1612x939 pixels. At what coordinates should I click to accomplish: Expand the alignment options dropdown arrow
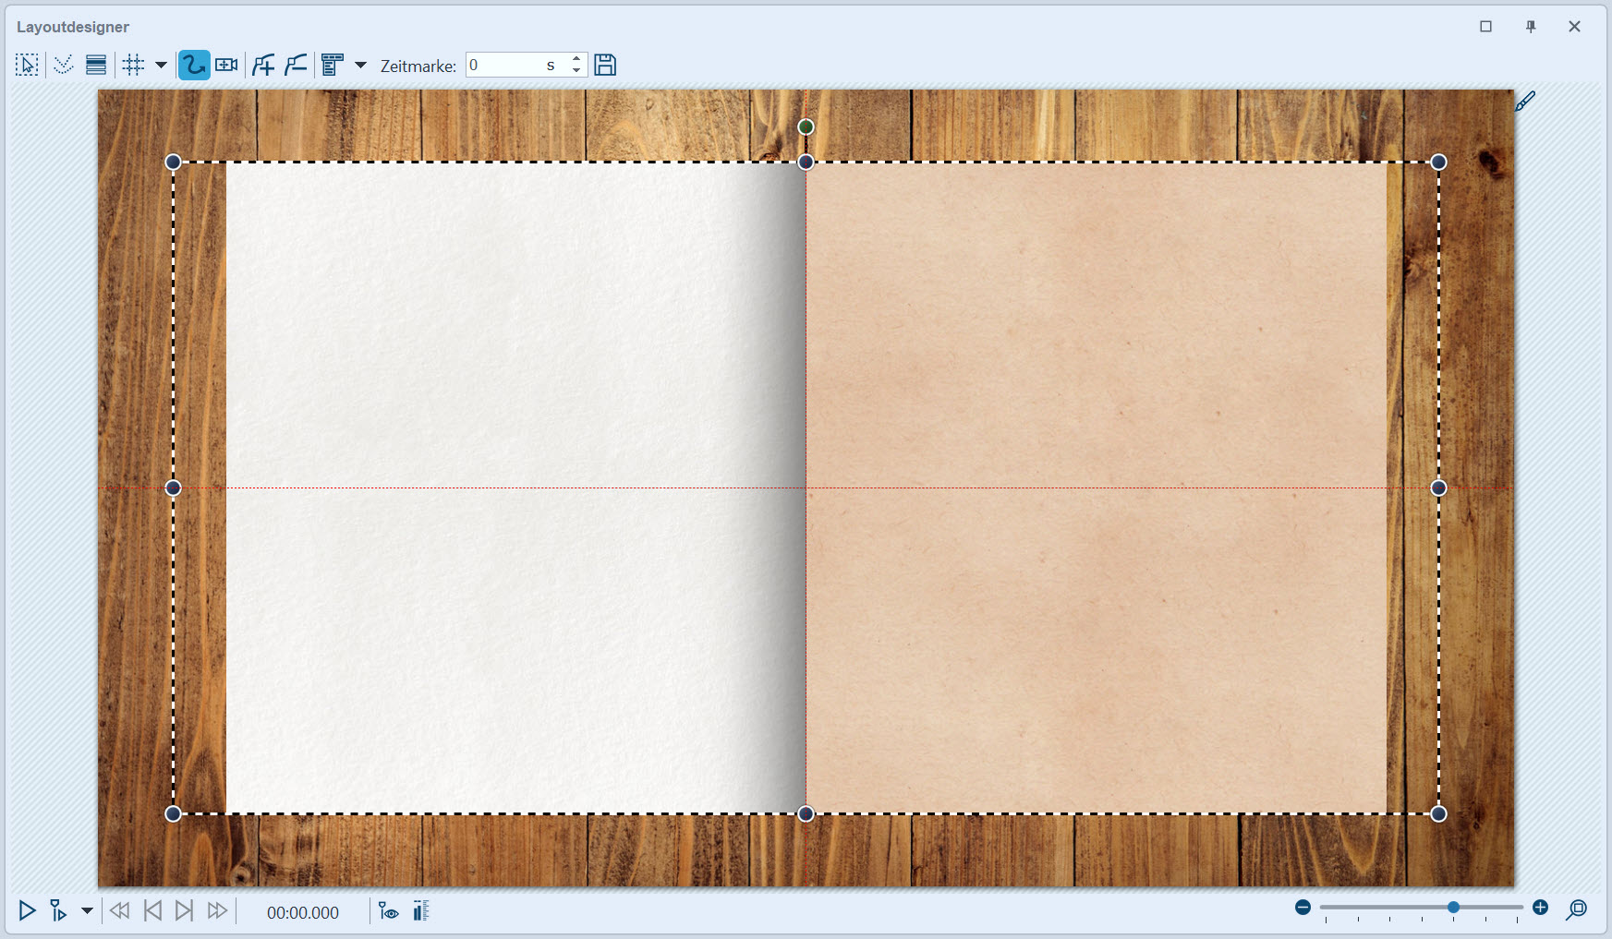(x=361, y=65)
